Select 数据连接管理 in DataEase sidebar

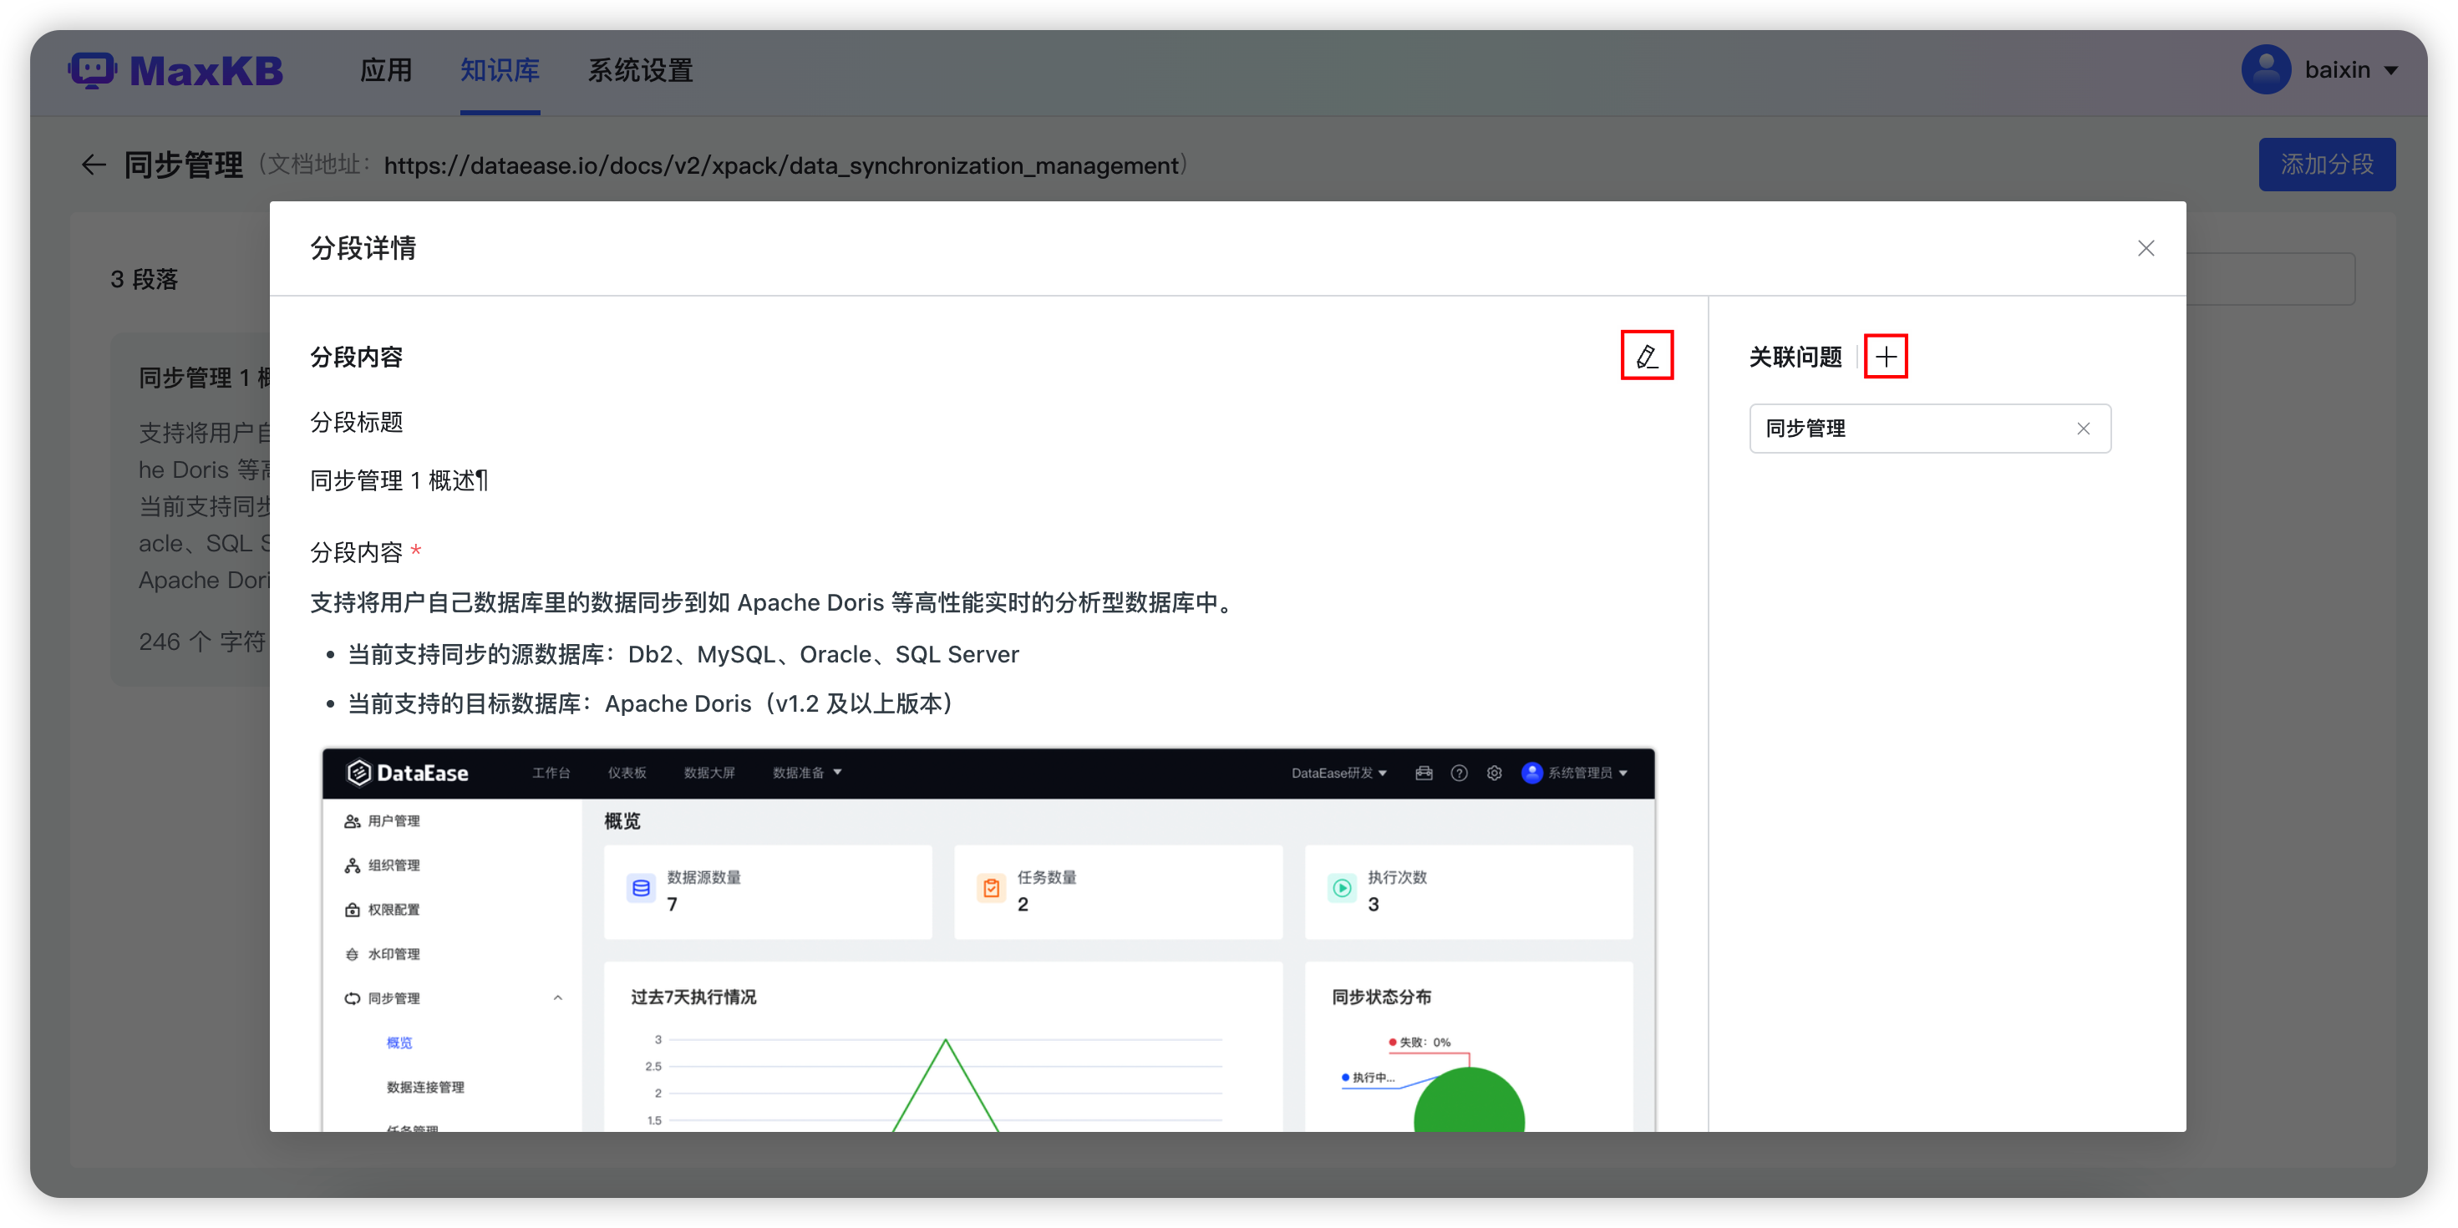pyautogui.click(x=425, y=1086)
